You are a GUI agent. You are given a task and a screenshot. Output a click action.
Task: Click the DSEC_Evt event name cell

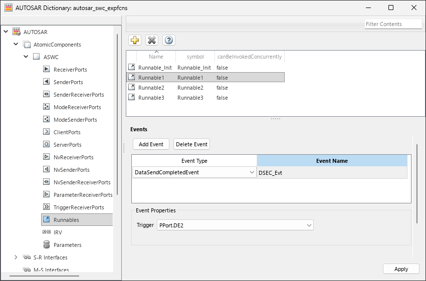332,173
